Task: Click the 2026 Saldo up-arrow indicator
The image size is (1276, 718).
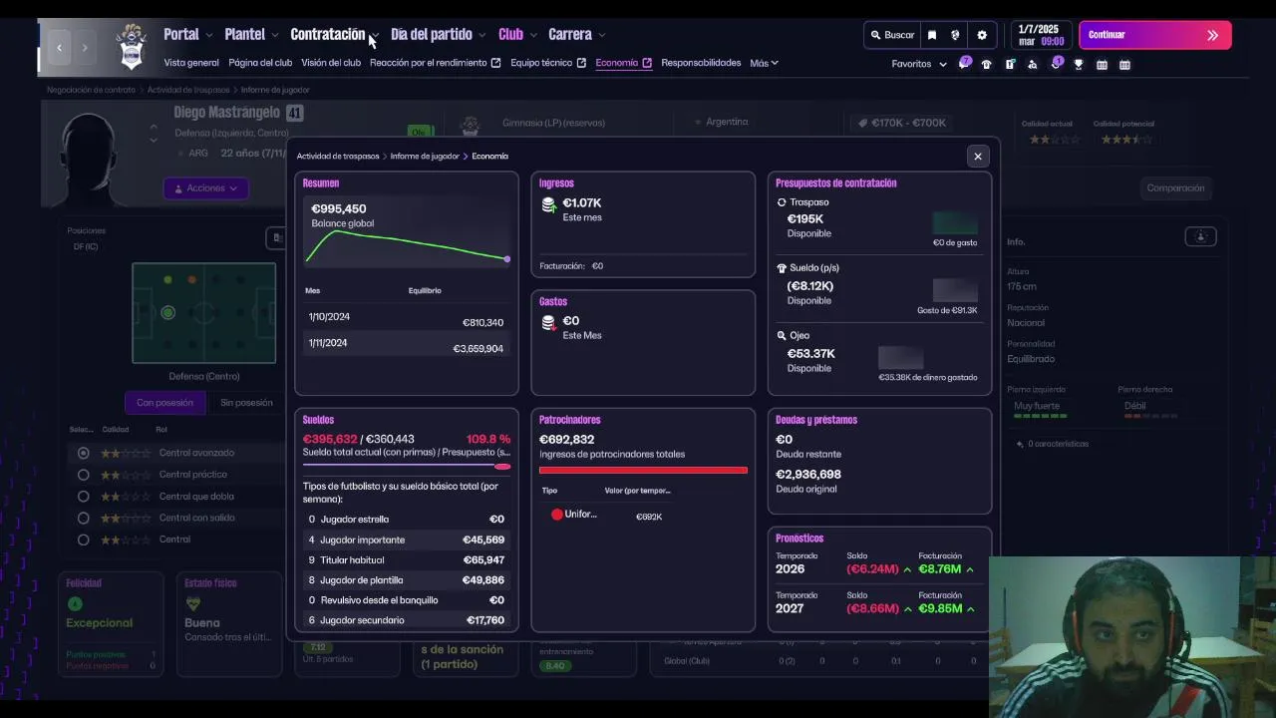Action: click(907, 569)
